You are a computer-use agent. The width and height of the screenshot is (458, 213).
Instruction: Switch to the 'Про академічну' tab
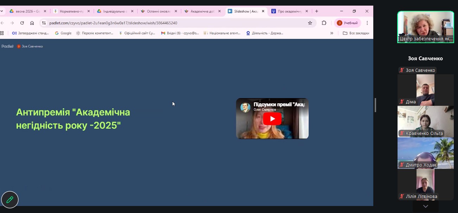289,11
